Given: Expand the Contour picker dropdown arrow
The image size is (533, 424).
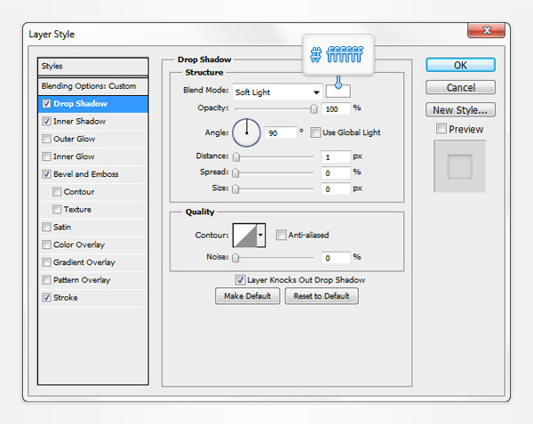Looking at the screenshot, I should point(260,235).
